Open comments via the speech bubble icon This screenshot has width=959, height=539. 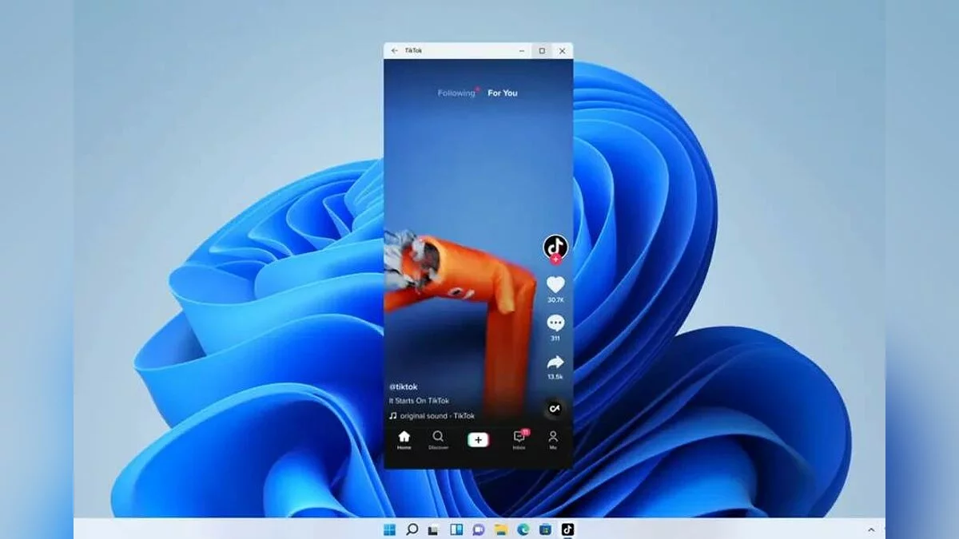(555, 323)
